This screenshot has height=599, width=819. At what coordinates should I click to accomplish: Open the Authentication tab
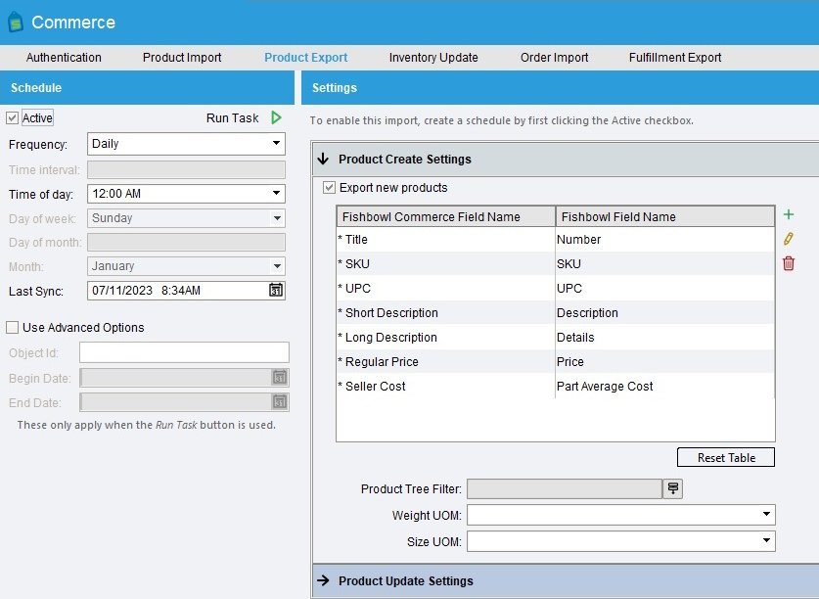tap(62, 58)
